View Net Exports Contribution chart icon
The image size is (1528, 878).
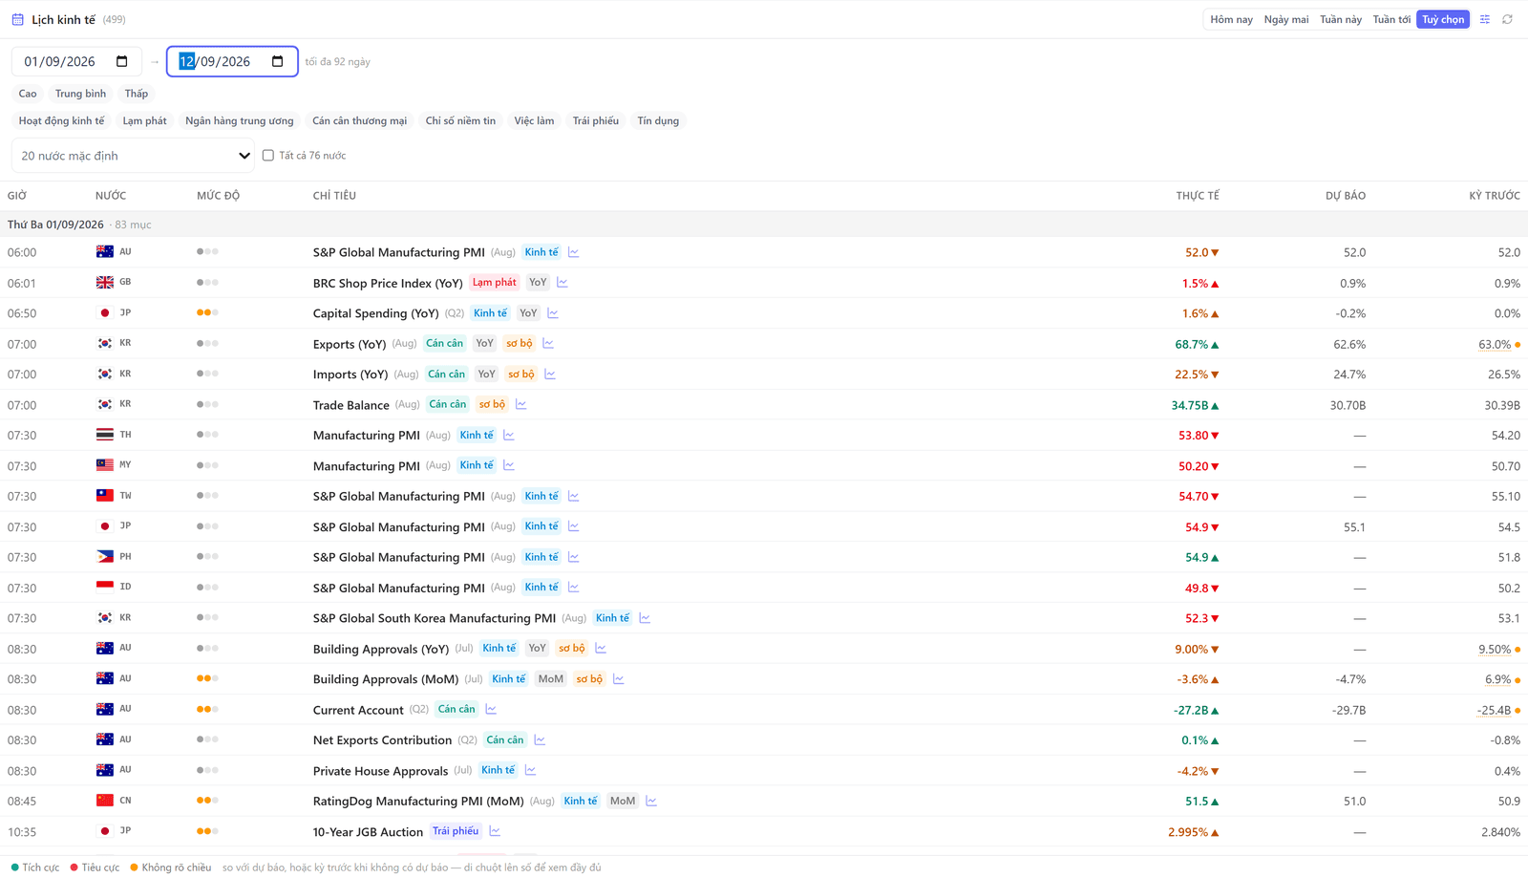click(540, 740)
